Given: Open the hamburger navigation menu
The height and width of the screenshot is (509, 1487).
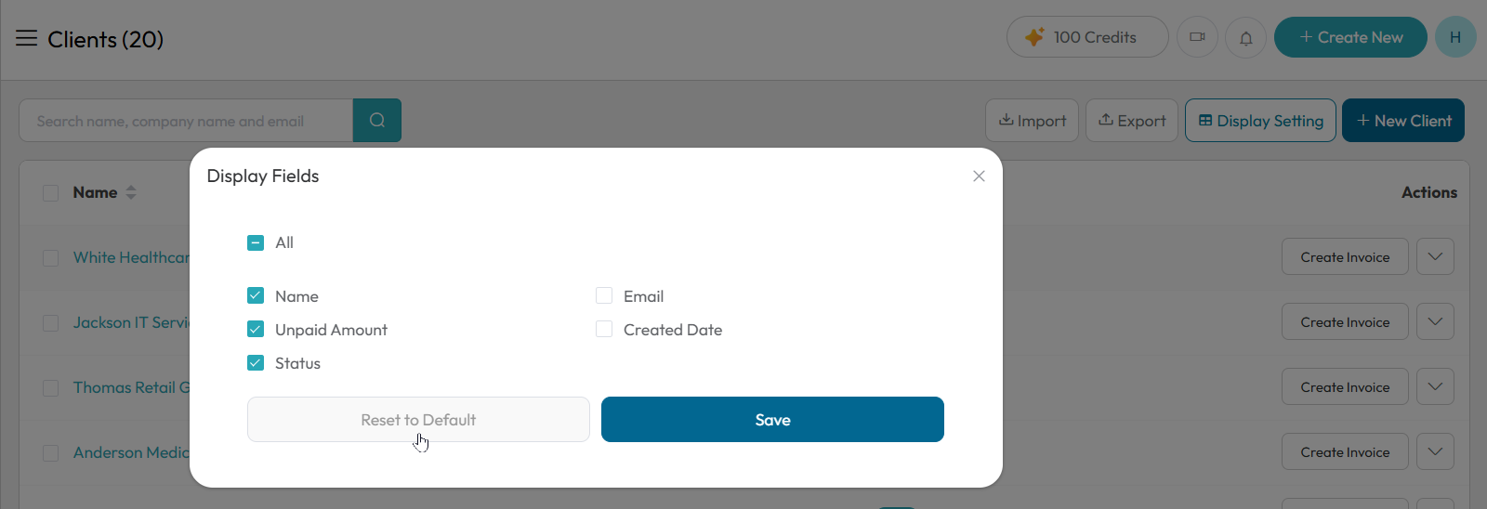Looking at the screenshot, I should click(x=26, y=38).
